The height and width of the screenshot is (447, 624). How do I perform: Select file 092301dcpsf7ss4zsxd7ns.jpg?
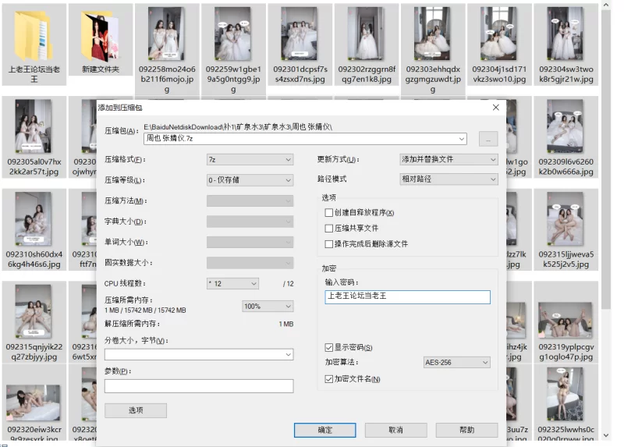click(300, 35)
